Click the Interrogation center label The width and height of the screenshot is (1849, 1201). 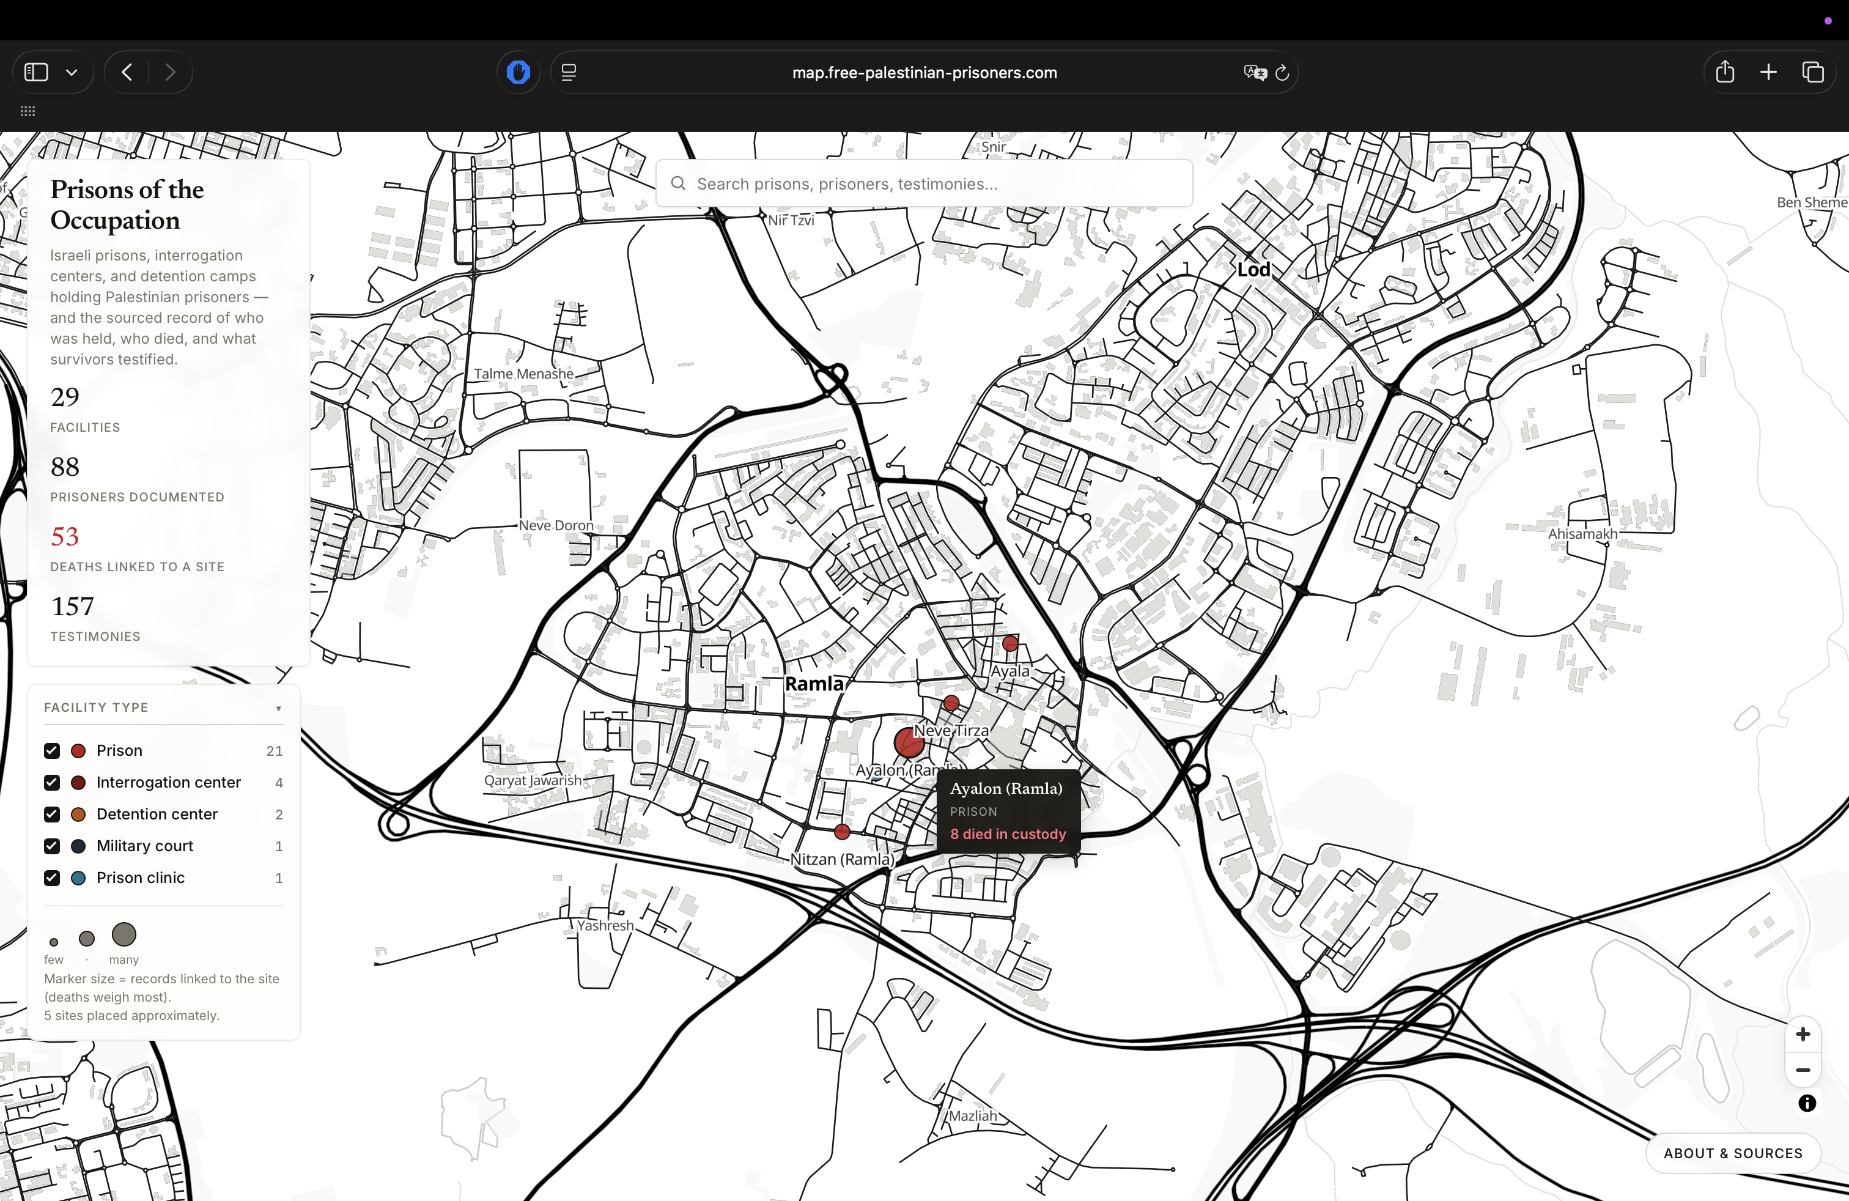coord(169,782)
